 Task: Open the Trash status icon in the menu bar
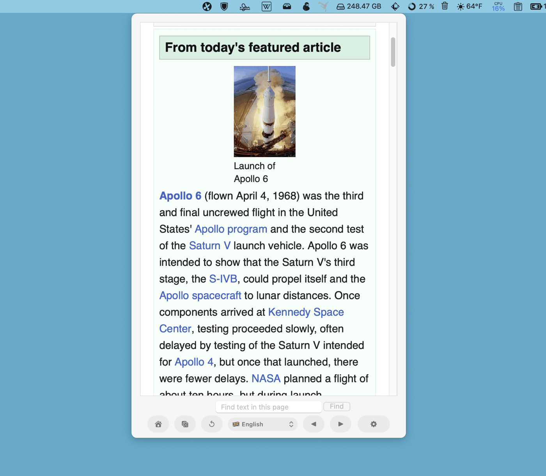point(444,6)
